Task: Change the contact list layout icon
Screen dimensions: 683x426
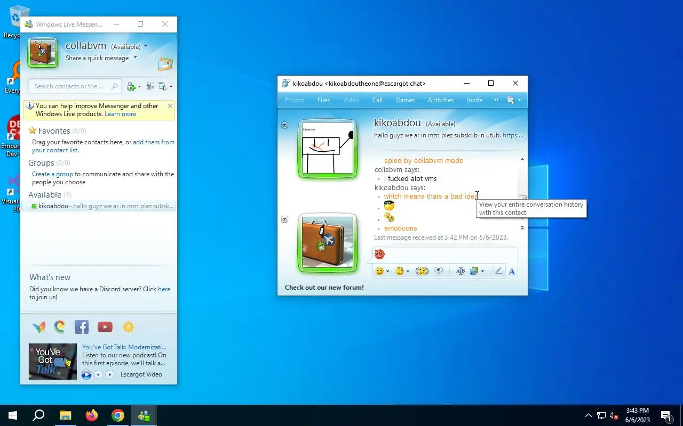Action: pos(150,86)
